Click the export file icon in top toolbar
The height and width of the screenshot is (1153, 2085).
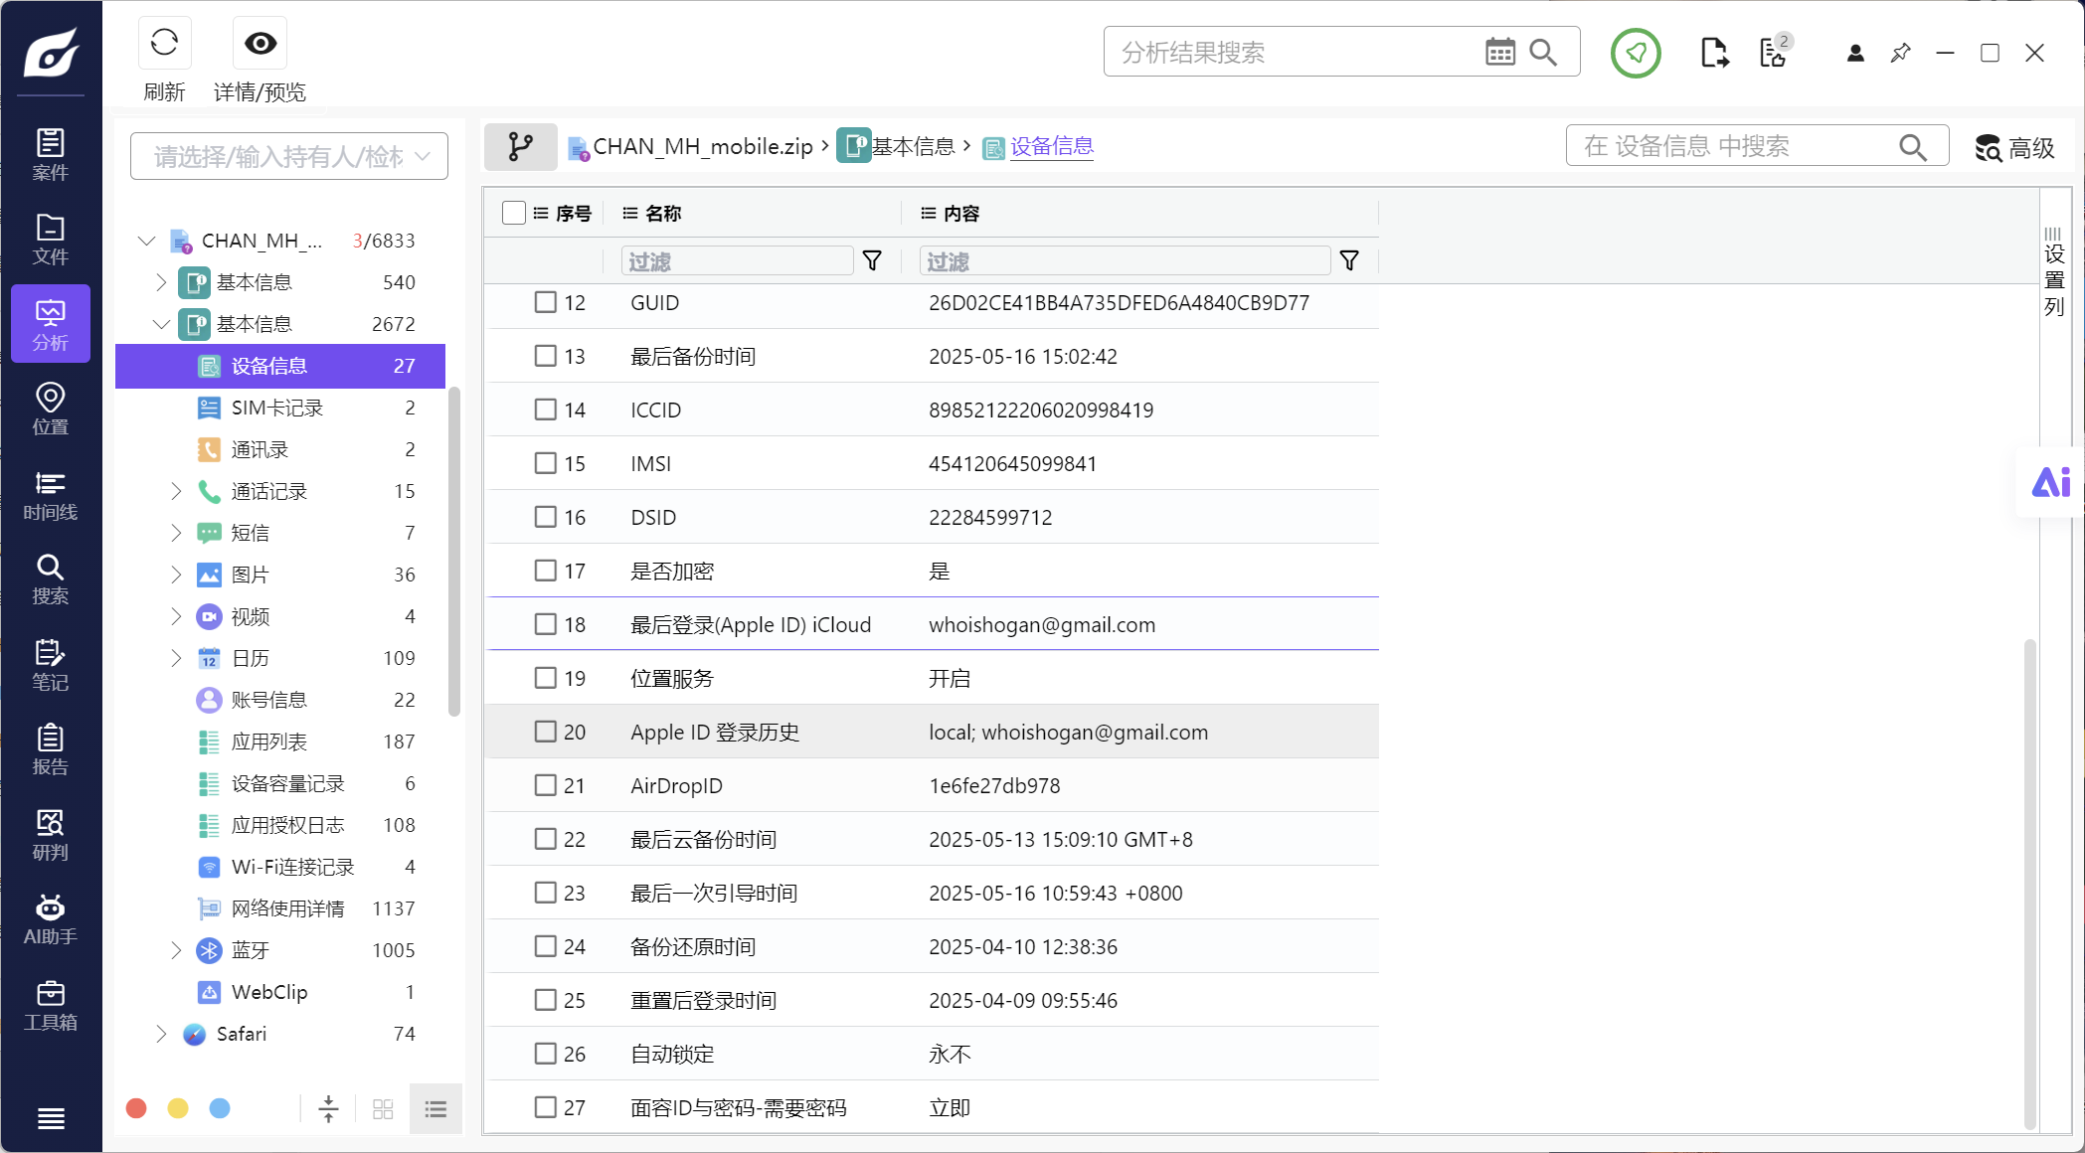(x=1714, y=53)
